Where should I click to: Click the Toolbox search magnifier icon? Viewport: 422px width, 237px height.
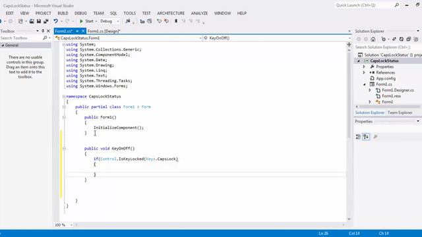45,38
